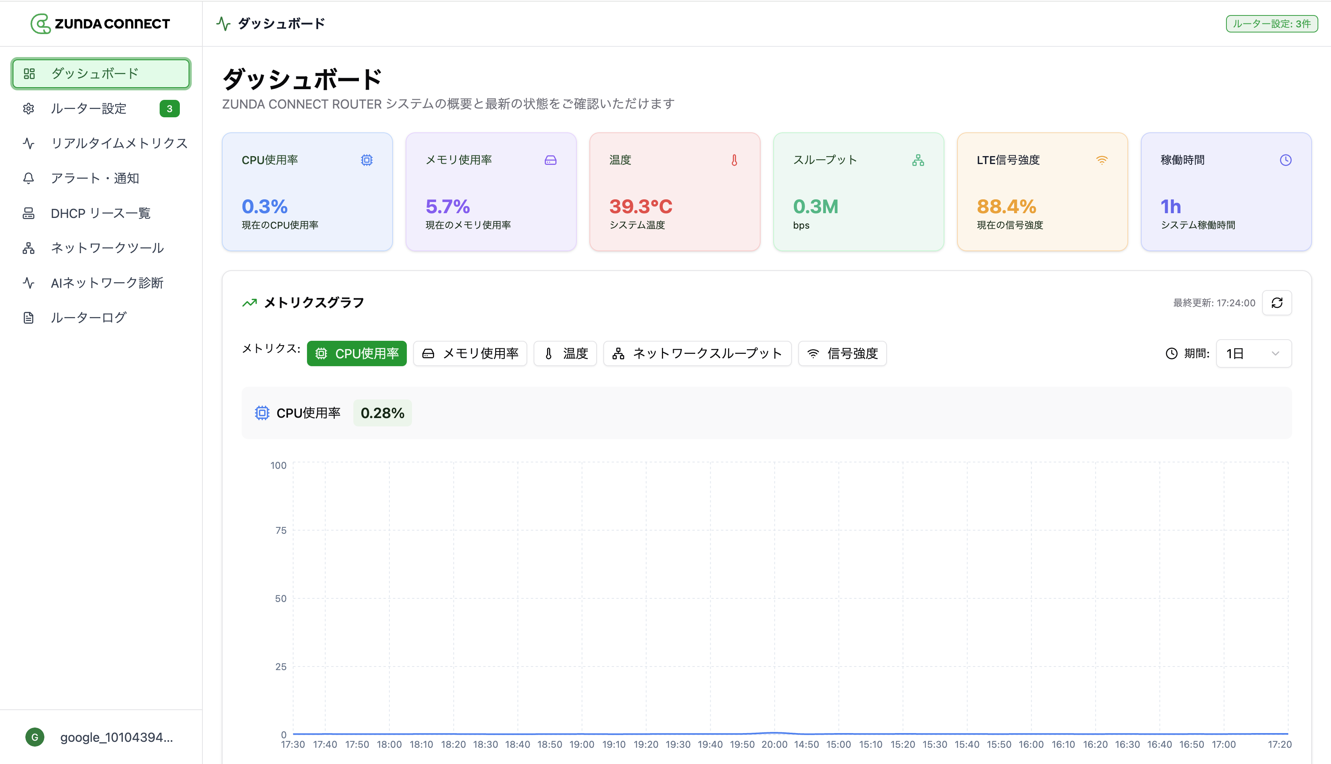Screen dimensions: 1331x764
Task: Click the pulse icon beside リアルタイムメトリクス
Action: (29, 143)
